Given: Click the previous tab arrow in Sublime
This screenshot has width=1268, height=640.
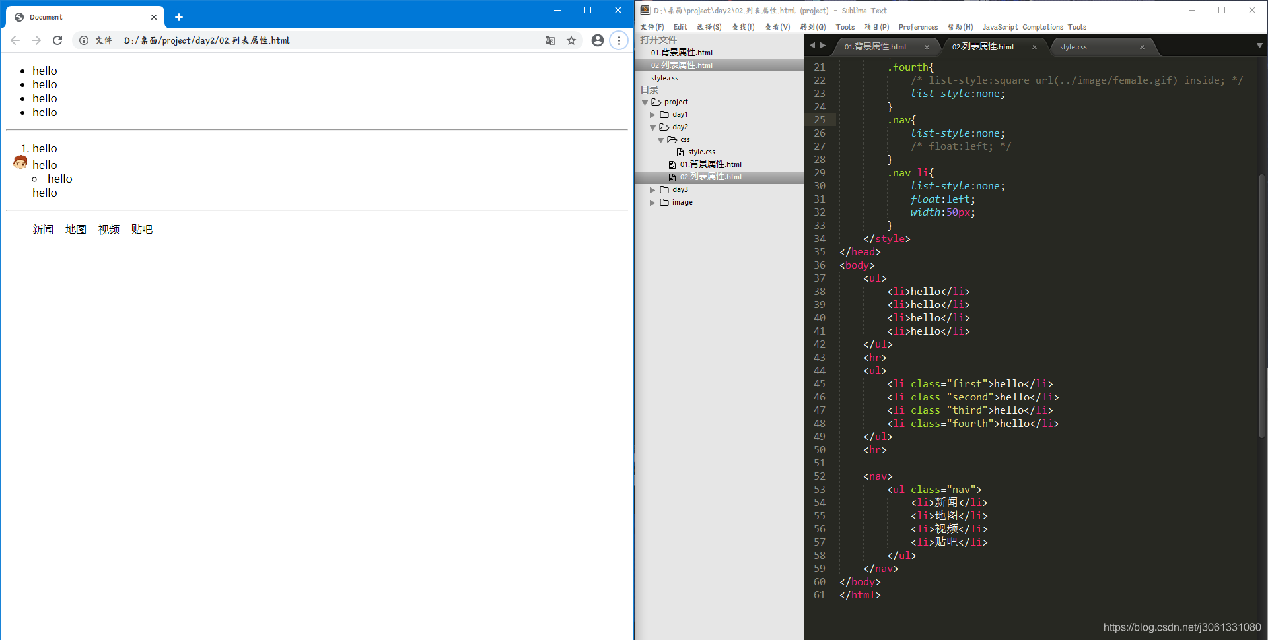Looking at the screenshot, I should pos(812,46).
